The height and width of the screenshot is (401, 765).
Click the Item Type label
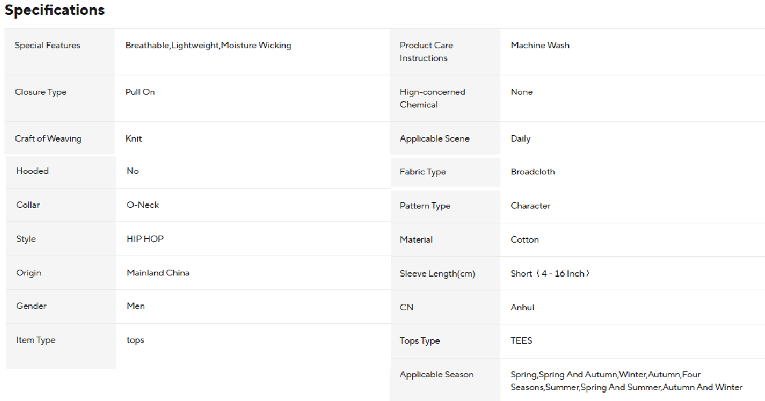coord(36,340)
